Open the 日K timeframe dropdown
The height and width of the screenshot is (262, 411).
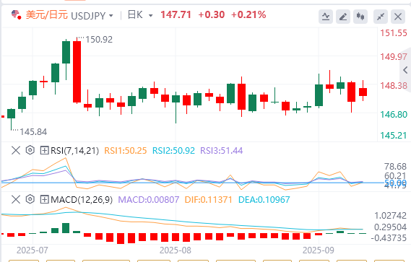(151, 16)
